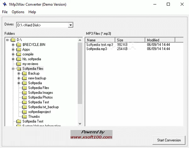Open the Drives dropdown list
The height and width of the screenshot is (148, 189).
[x=71, y=25]
